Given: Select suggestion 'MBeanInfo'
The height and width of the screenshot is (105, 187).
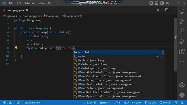Looking at the screenshot, I should (x=119, y=88).
